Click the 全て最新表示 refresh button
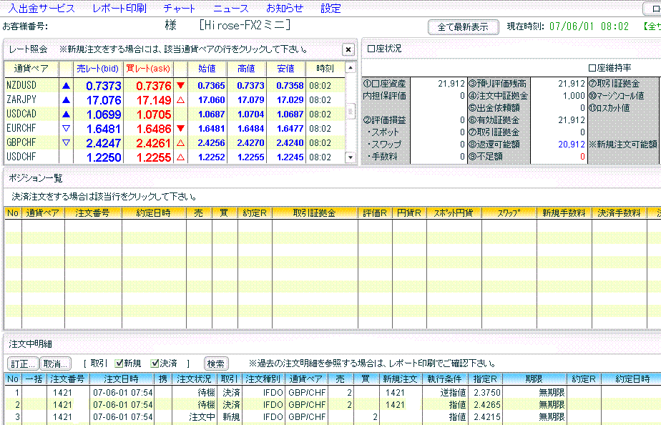The width and height of the screenshot is (661, 425). pos(464,27)
